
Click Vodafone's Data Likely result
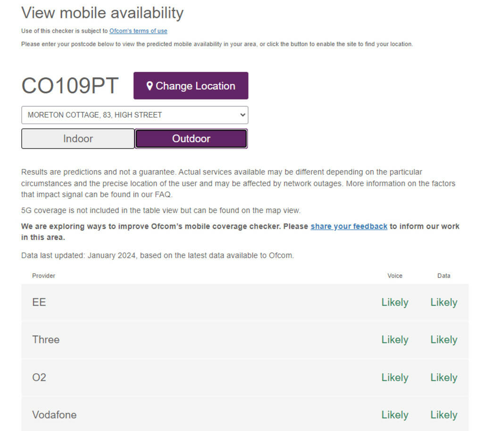pyautogui.click(x=443, y=415)
